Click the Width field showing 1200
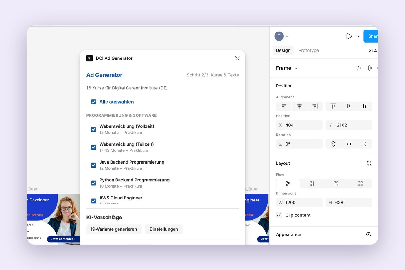The width and height of the screenshot is (405, 270). (x=299, y=203)
